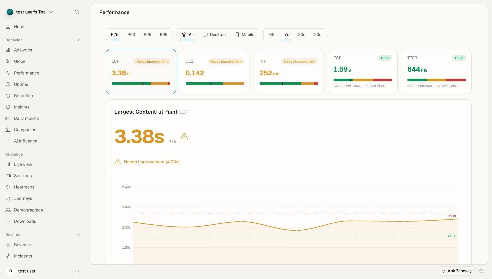Click the AI influence icon
The height and width of the screenshot is (279, 492).
coord(8,141)
